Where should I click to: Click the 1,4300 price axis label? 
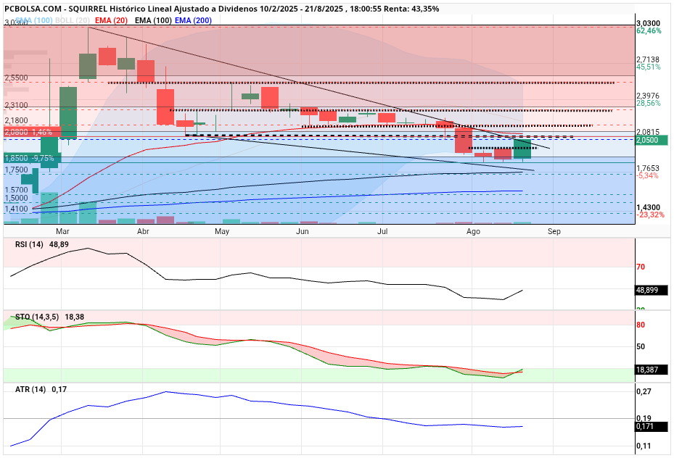(648, 207)
